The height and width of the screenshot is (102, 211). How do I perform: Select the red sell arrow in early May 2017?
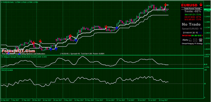pos(70,36)
